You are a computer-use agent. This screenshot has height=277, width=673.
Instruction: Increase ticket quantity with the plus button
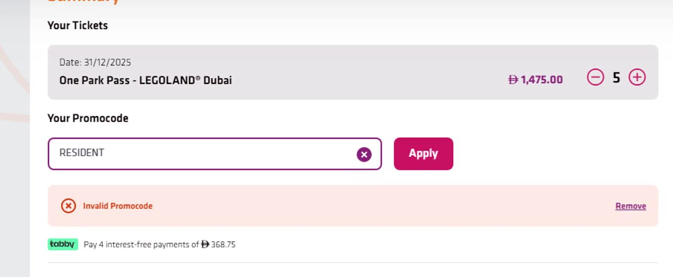(x=637, y=78)
